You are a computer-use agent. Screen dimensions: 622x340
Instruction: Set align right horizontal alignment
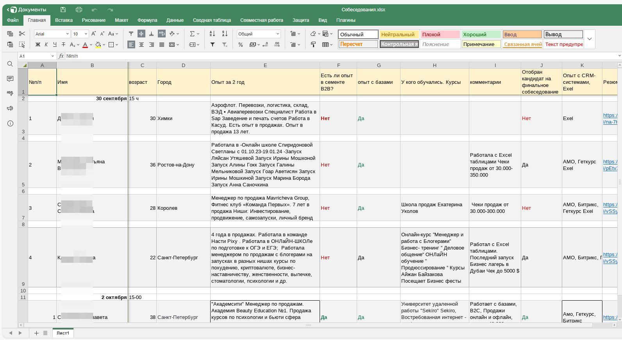pos(152,45)
